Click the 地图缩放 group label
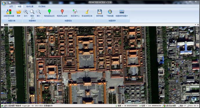 (x=32, y=21)
